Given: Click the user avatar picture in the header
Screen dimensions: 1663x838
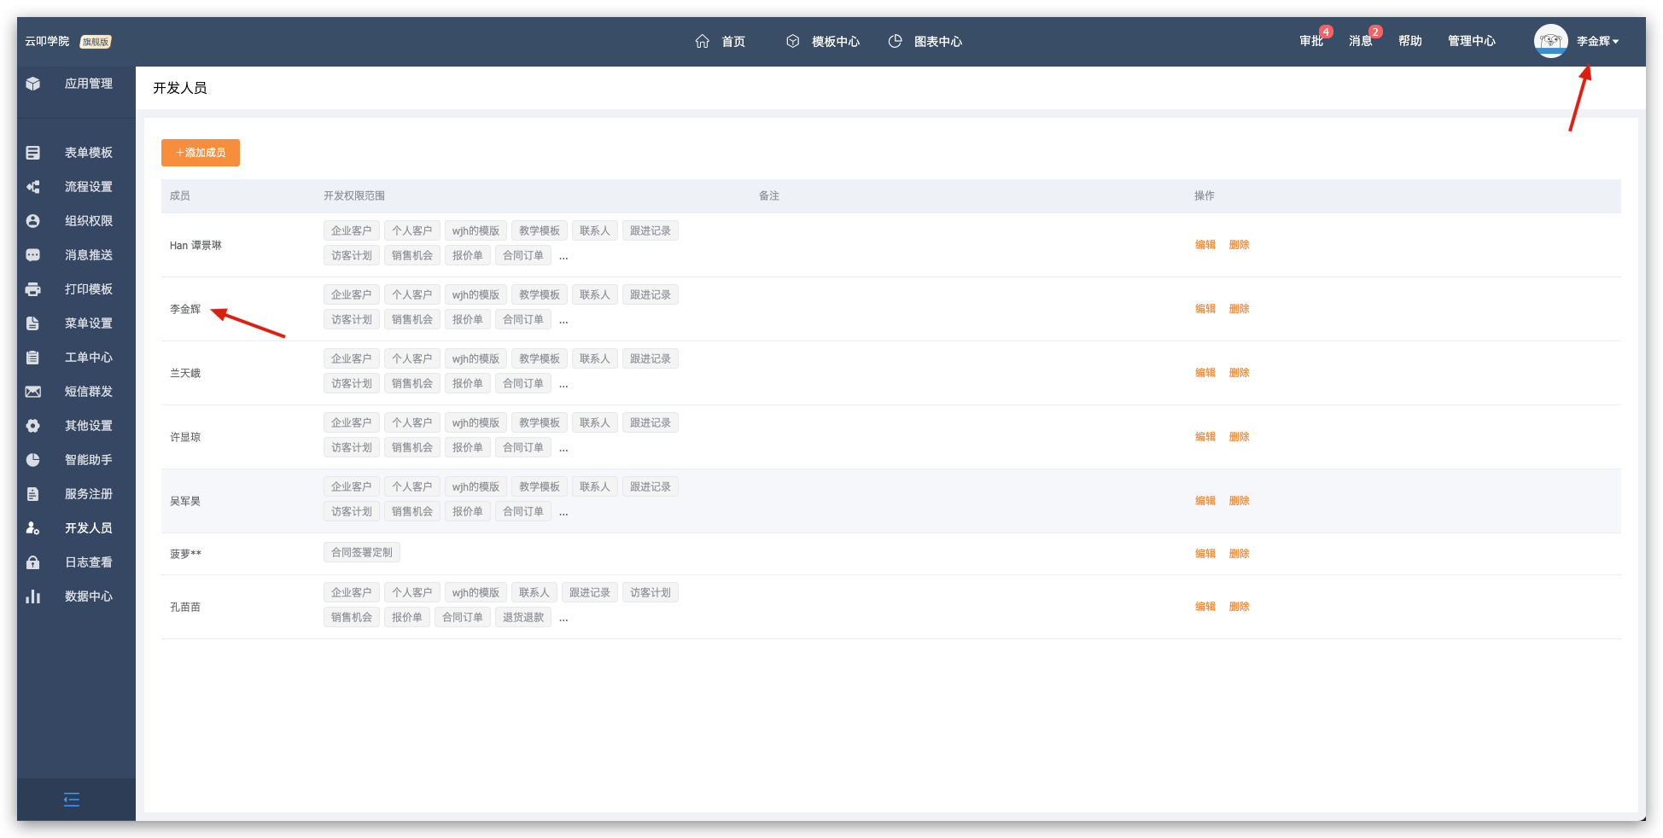Looking at the screenshot, I should (1550, 41).
